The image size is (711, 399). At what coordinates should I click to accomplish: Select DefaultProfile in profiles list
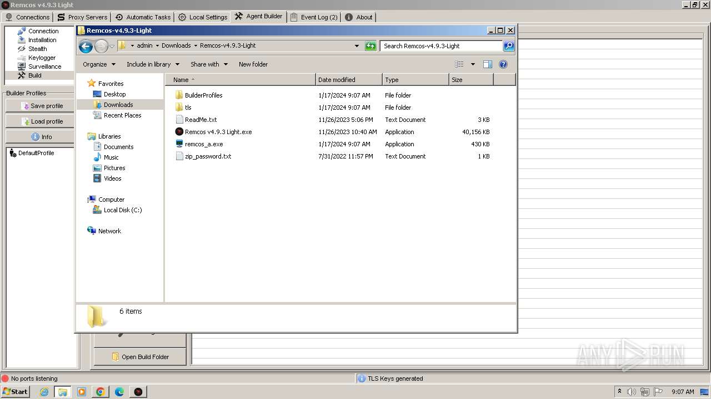point(36,153)
